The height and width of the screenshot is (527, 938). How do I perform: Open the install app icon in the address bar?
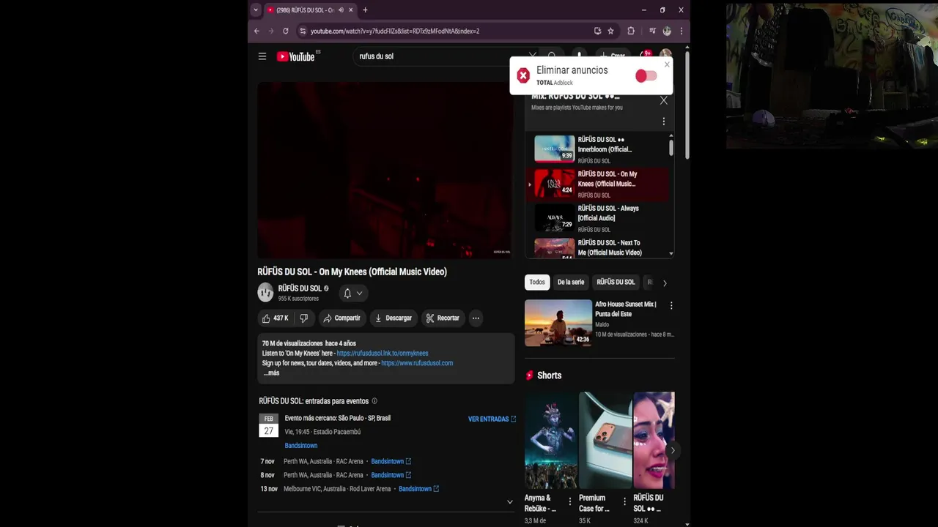[597, 31]
